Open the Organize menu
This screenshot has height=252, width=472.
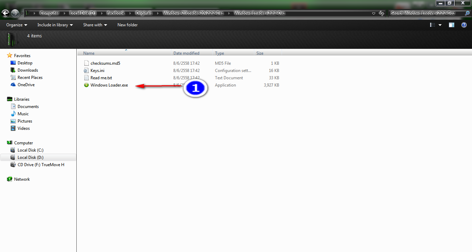click(17, 25)
